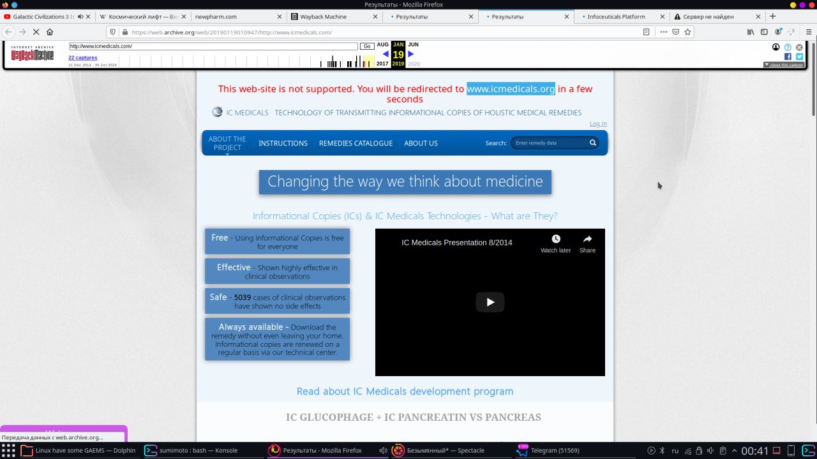Open Wayback Machine help icon
Image resolution: width=817 pixels, height=459 pixels.
pyautogui.click(x=788, y=47)
